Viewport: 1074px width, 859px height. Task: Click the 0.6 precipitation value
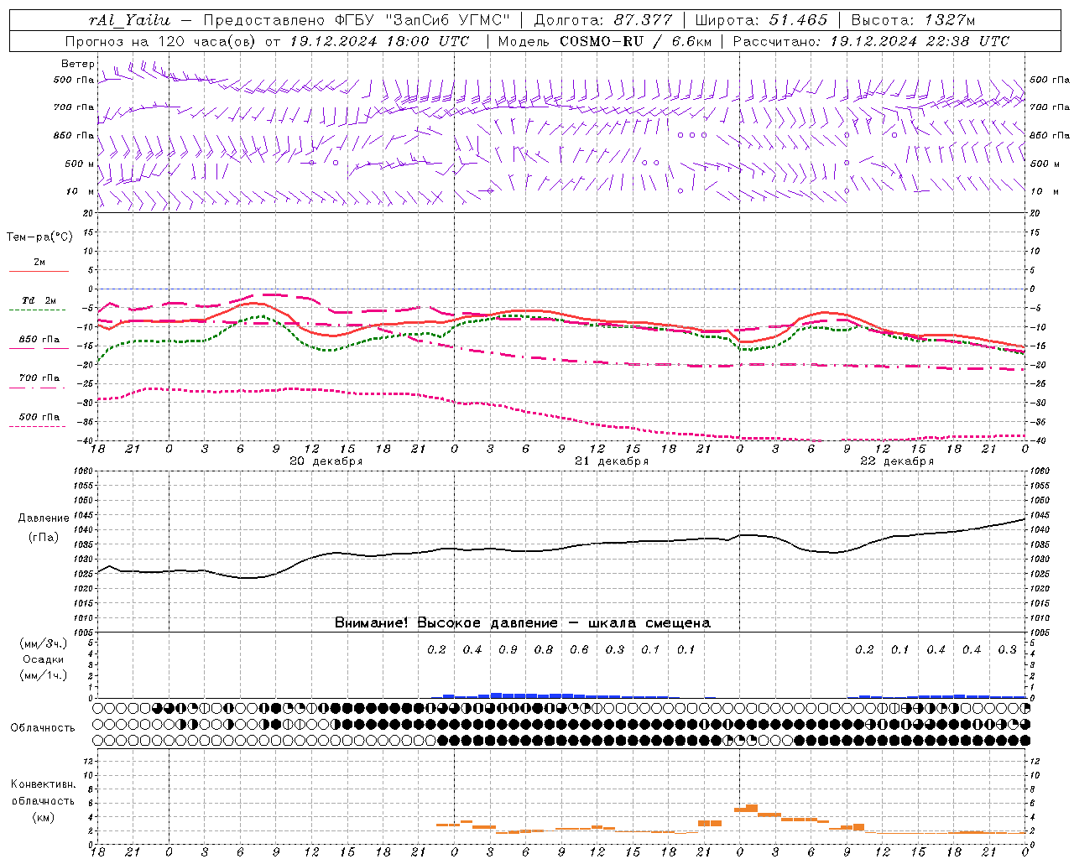click(x=579, y=649)
